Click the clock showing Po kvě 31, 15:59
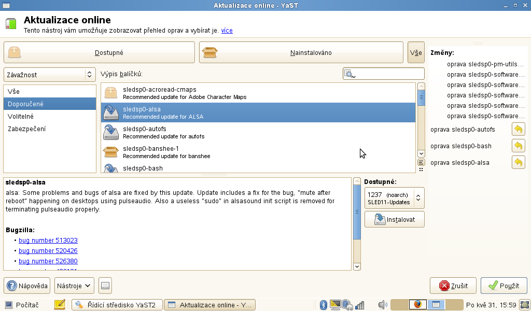 coord(491,305)
